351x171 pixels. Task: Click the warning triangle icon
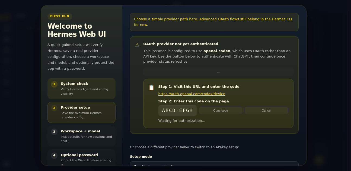tap(137, 45)
